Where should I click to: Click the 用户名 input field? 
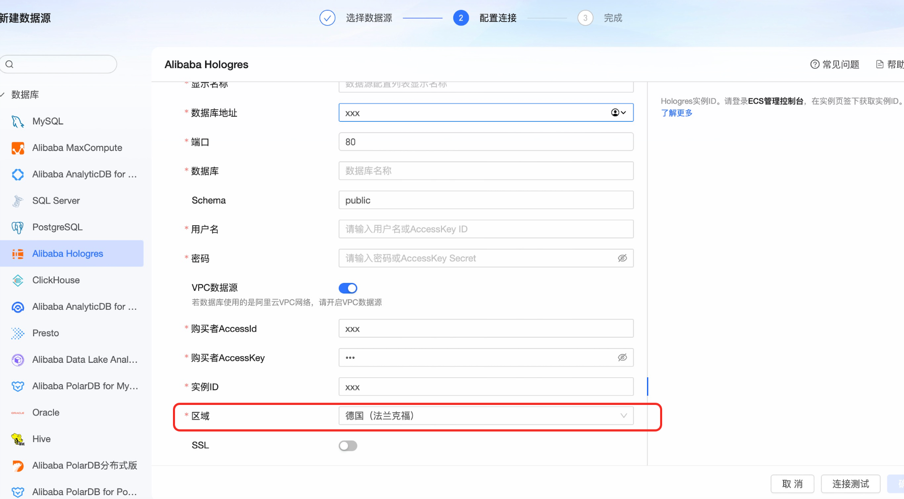486,229
